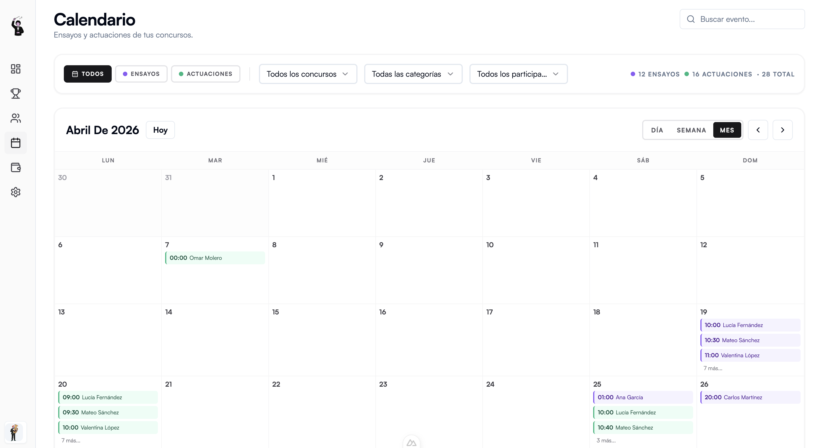The height and width of the screenshot is (448, 823).
Task: Open the wallet payments icon in sidebar
Action: tap(16, 167)
